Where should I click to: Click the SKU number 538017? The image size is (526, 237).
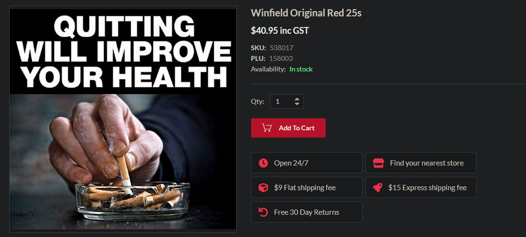pos(282,47)
